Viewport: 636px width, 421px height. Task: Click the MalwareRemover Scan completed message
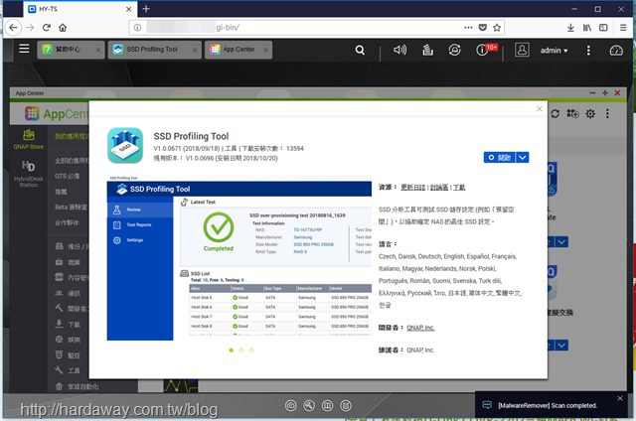[548, 405]
